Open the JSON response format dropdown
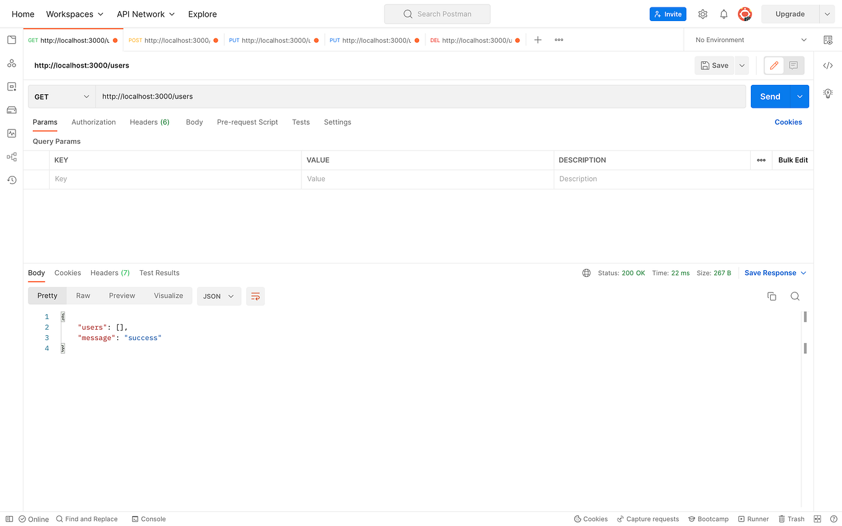Image resolution: width=842 pixels, height=526 pixels. (218, 296)
